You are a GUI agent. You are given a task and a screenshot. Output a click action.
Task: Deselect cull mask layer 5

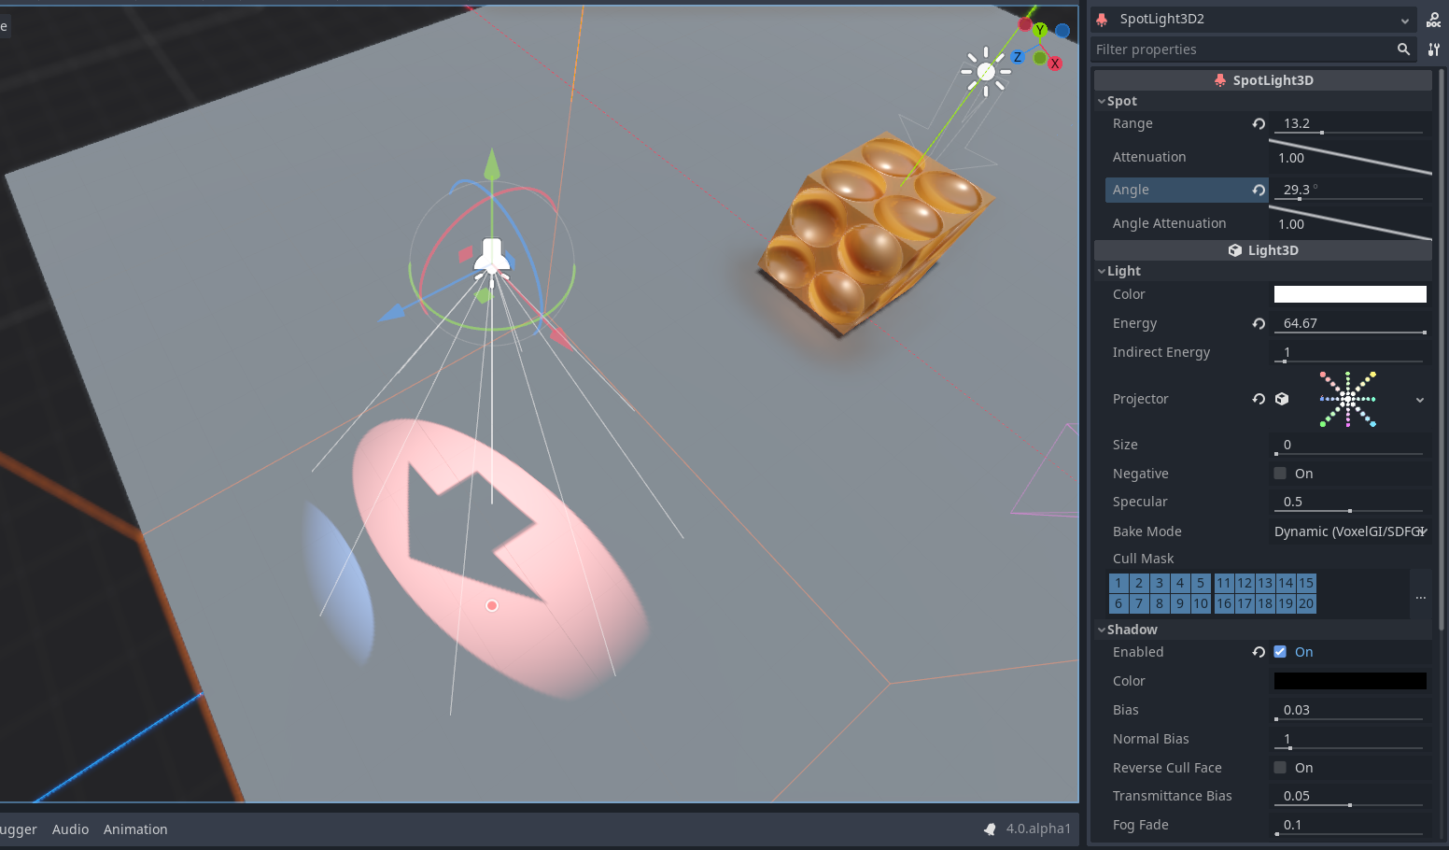(x=1201, y=582)
